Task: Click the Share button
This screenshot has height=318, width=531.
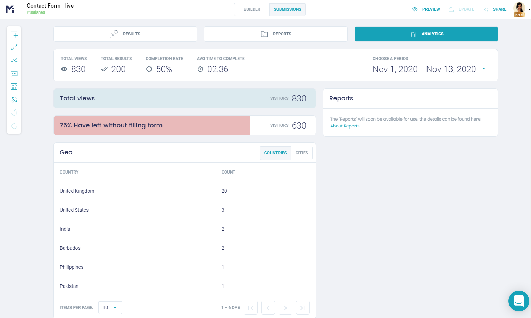Action: (x=495, y=9)
